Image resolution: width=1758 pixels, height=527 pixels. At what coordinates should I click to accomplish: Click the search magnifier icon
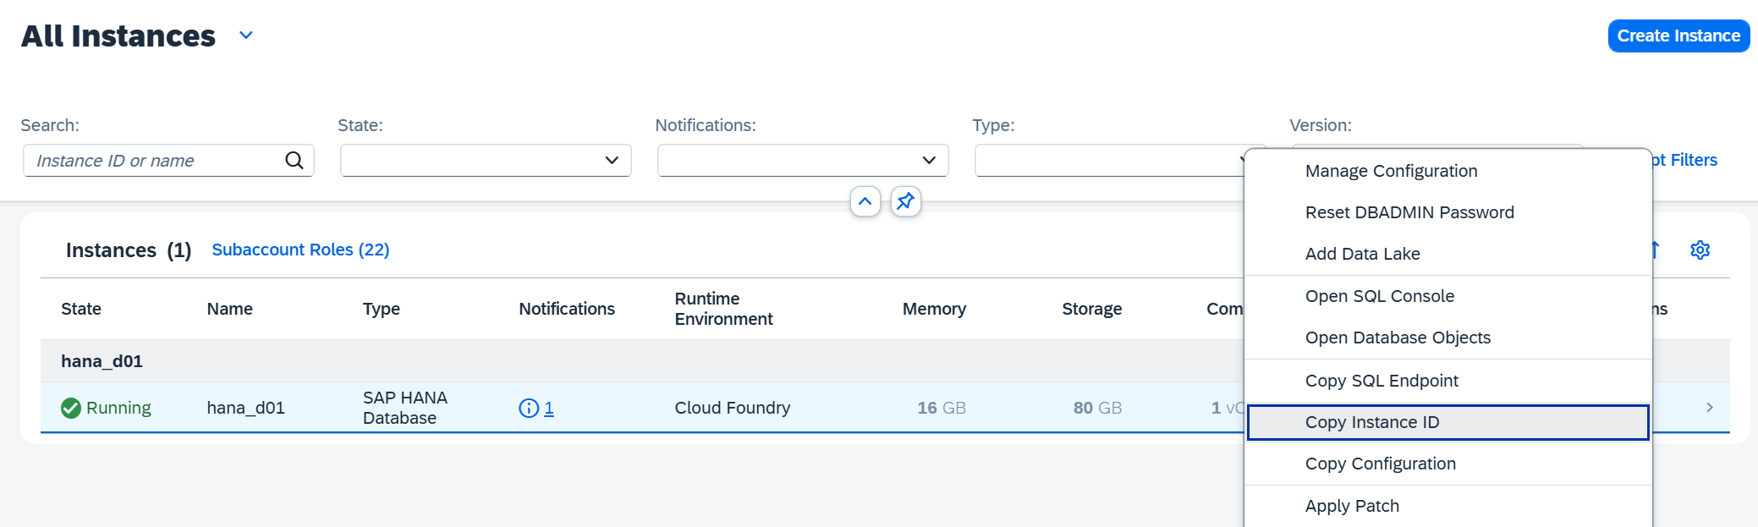tap(294, 160)
